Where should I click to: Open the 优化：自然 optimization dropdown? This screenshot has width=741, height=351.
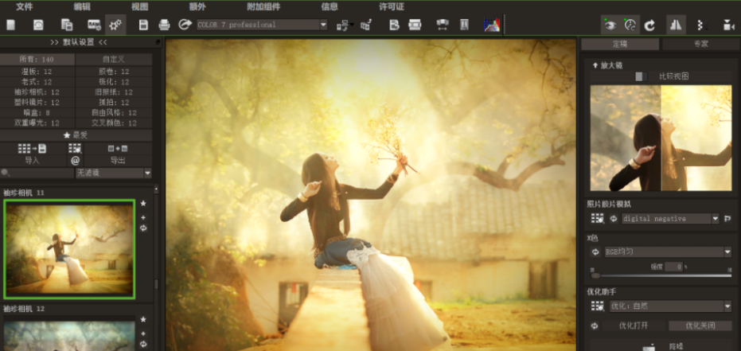tap(669, 306)
